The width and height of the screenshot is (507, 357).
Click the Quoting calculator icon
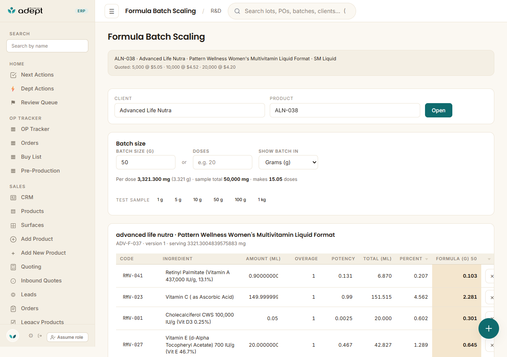coord(13,267)
